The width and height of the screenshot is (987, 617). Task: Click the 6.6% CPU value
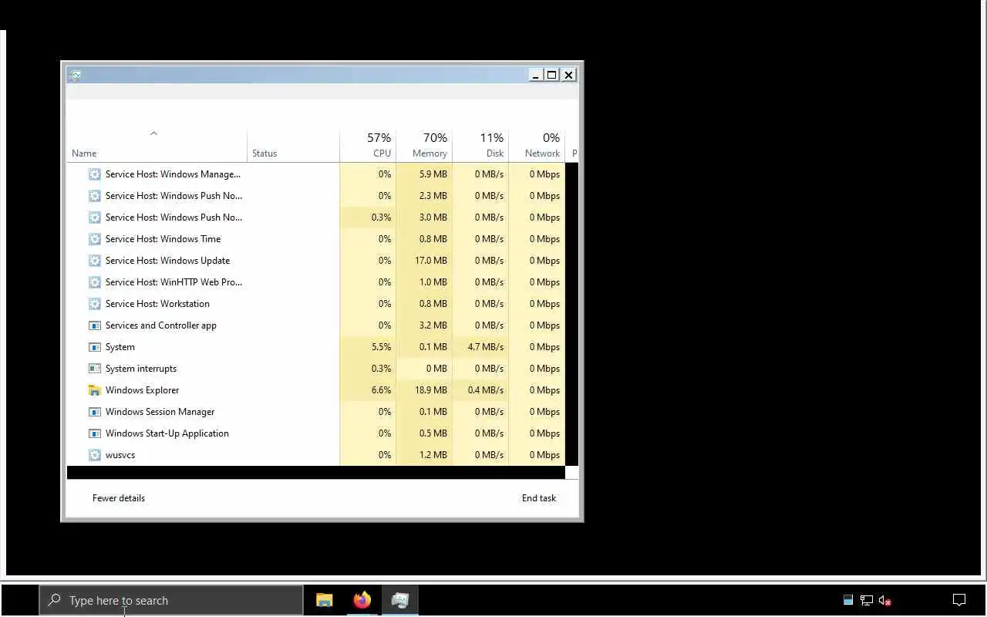pyautogui.click(x=381, y=390)
